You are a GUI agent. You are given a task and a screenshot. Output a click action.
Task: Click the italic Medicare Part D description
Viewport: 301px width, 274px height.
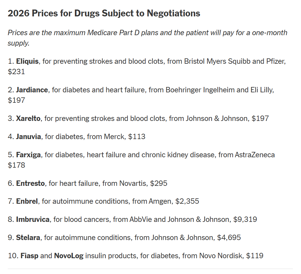point(147,38)
